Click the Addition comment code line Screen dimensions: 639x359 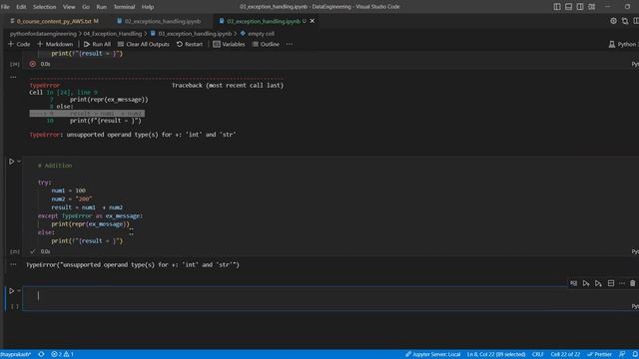point(55,166)
